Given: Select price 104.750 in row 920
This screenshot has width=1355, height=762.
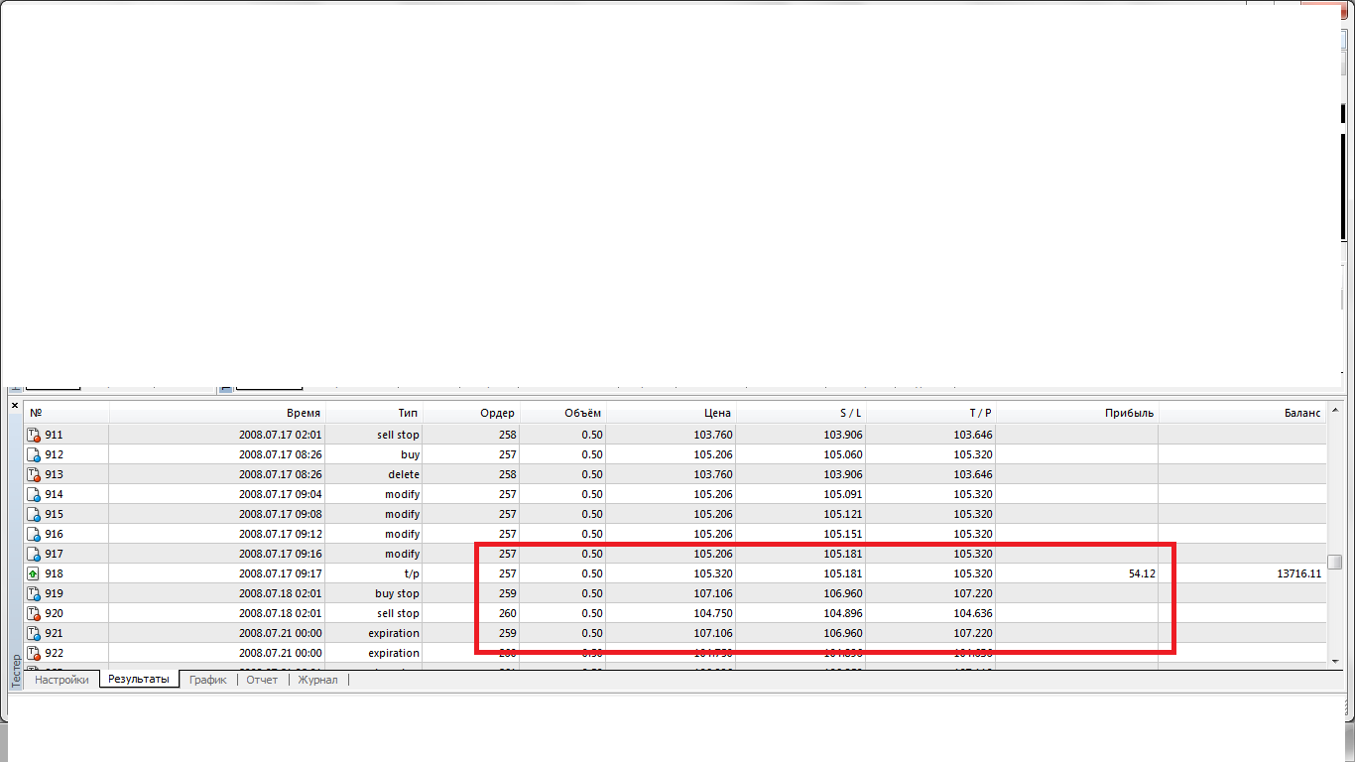Looking at the screenshot, I should tap(712, 613).
